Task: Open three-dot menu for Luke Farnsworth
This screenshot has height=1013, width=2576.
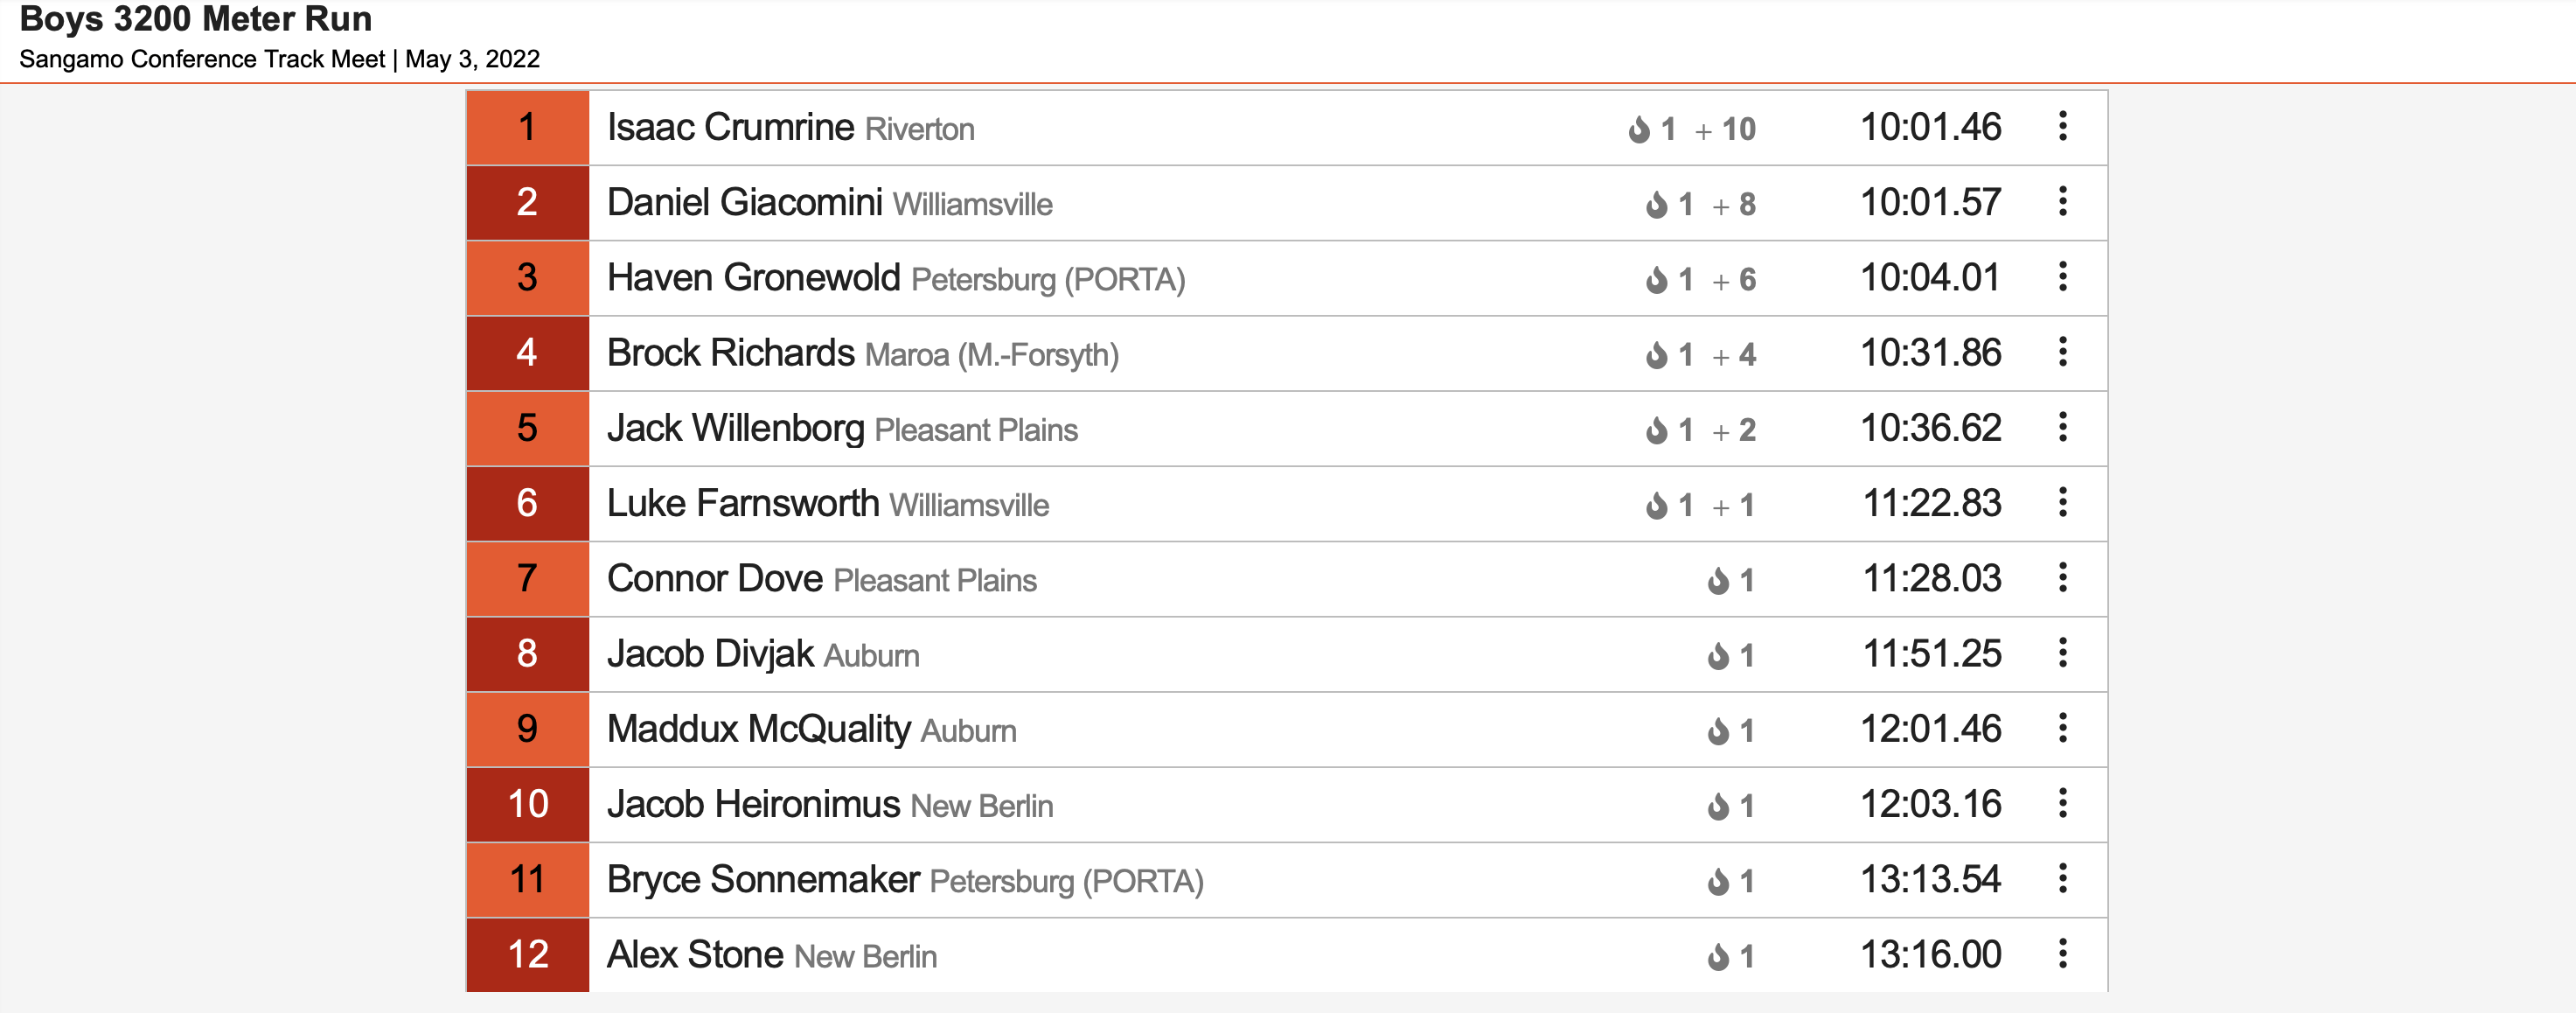Action: (x=2062, y=503)
